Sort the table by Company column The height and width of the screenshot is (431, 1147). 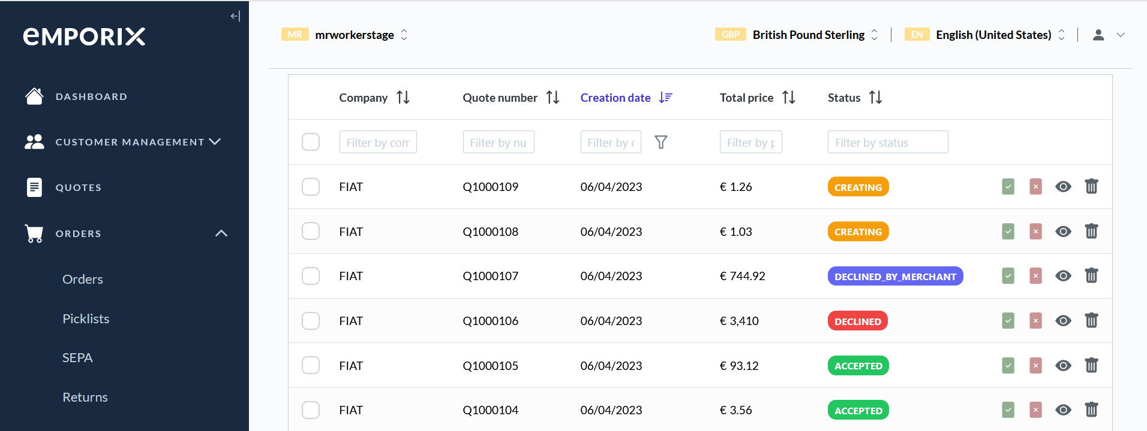[403, 98]
